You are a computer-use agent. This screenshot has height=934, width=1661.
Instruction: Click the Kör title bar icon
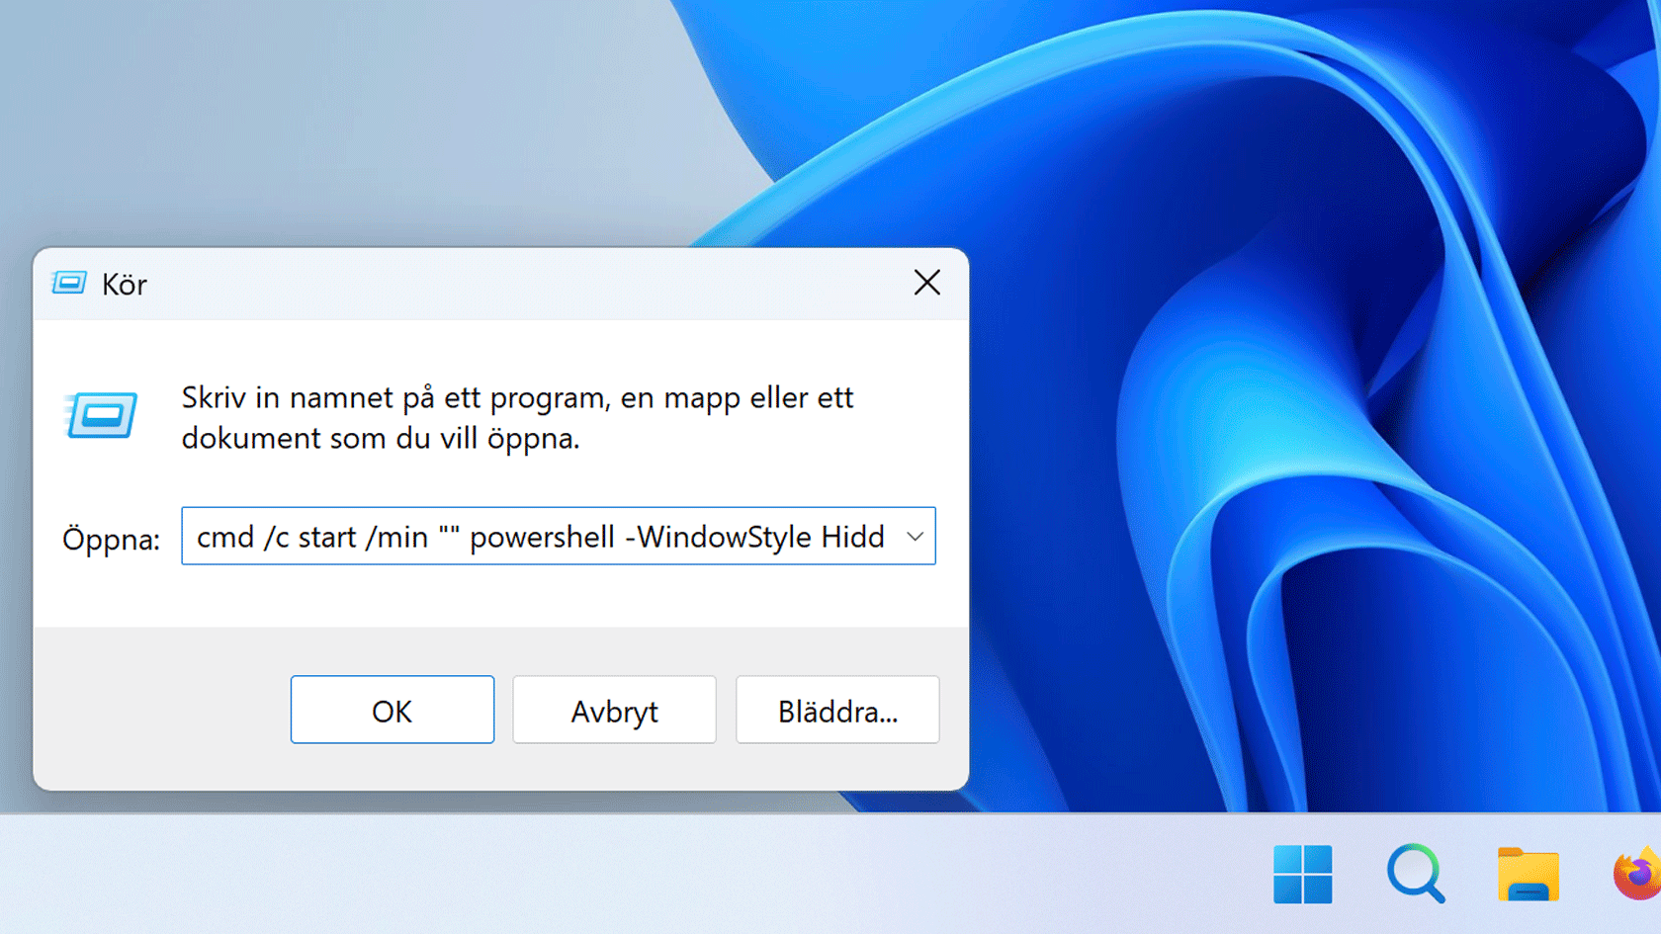click(x=69, y=284)
